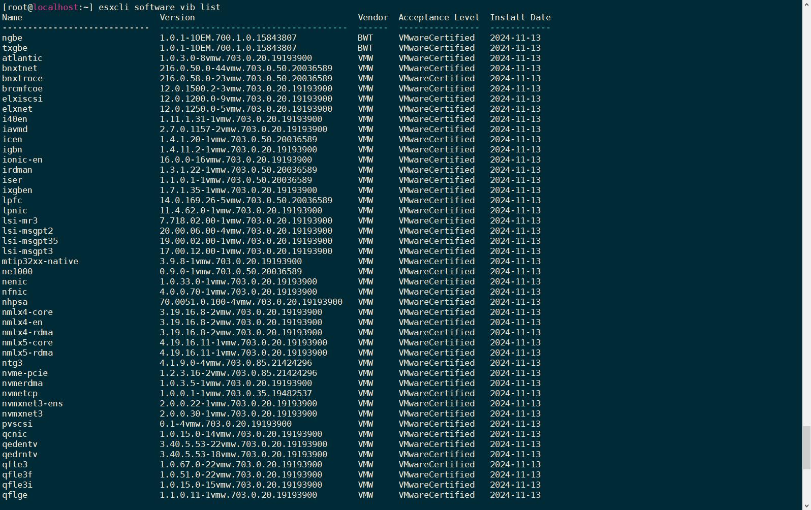Click the 'Install Date' column header
This screenshot has width=811, height=510.
520,17
